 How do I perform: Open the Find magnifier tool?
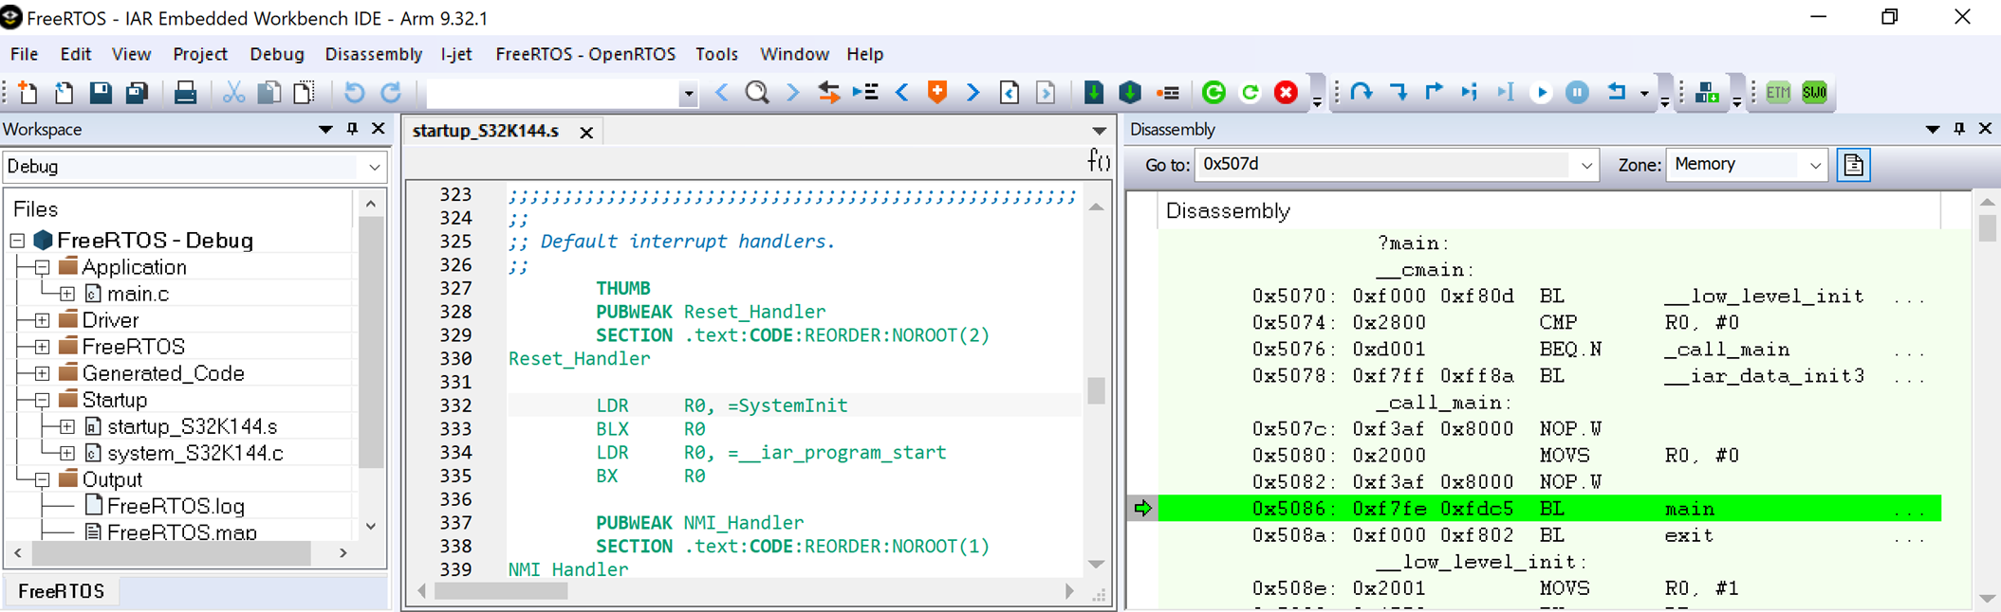[757, 92]
